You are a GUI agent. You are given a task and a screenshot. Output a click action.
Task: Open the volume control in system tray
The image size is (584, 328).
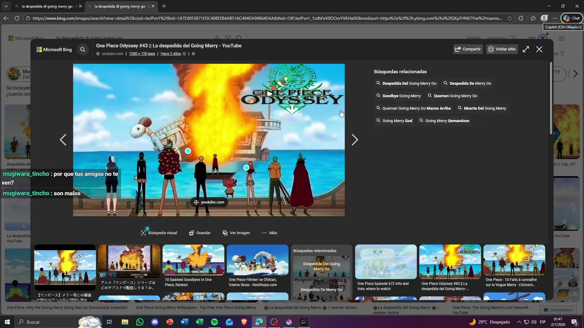[x=533, y=322]
